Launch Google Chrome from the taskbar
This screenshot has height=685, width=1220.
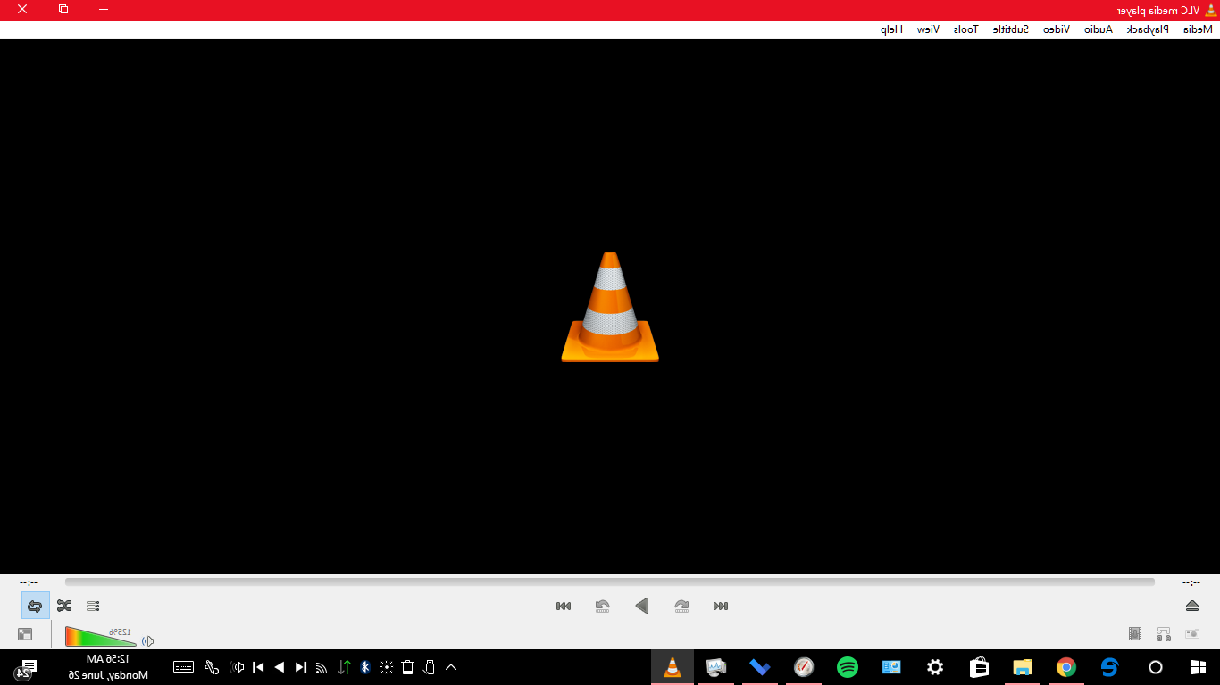(1065, 667)
